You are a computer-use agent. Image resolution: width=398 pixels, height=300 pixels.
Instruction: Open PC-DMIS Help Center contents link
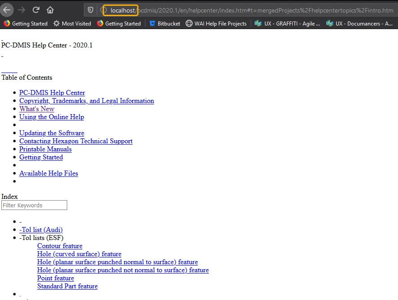tap(52, 93)
